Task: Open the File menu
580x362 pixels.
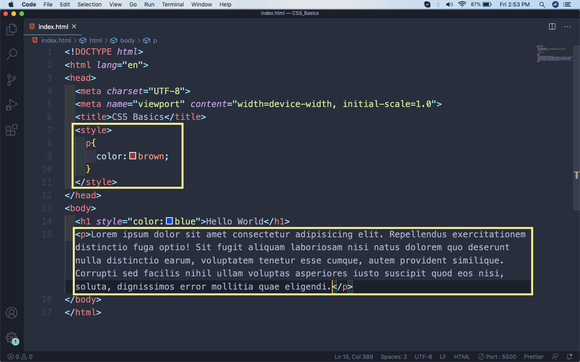Action: 48,4
